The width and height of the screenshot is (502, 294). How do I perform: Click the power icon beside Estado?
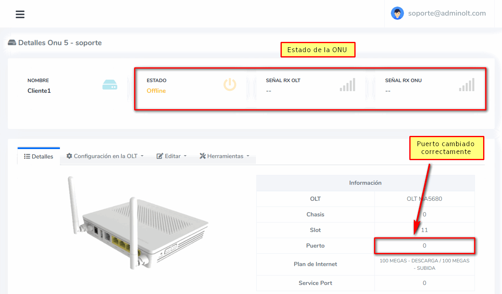(x=230, y=85)
